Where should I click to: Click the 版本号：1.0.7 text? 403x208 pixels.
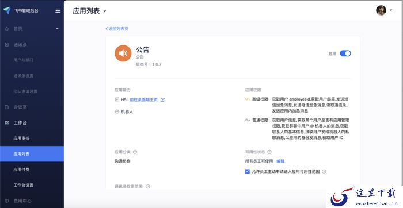pyautogui.click(x=149, y=64)
